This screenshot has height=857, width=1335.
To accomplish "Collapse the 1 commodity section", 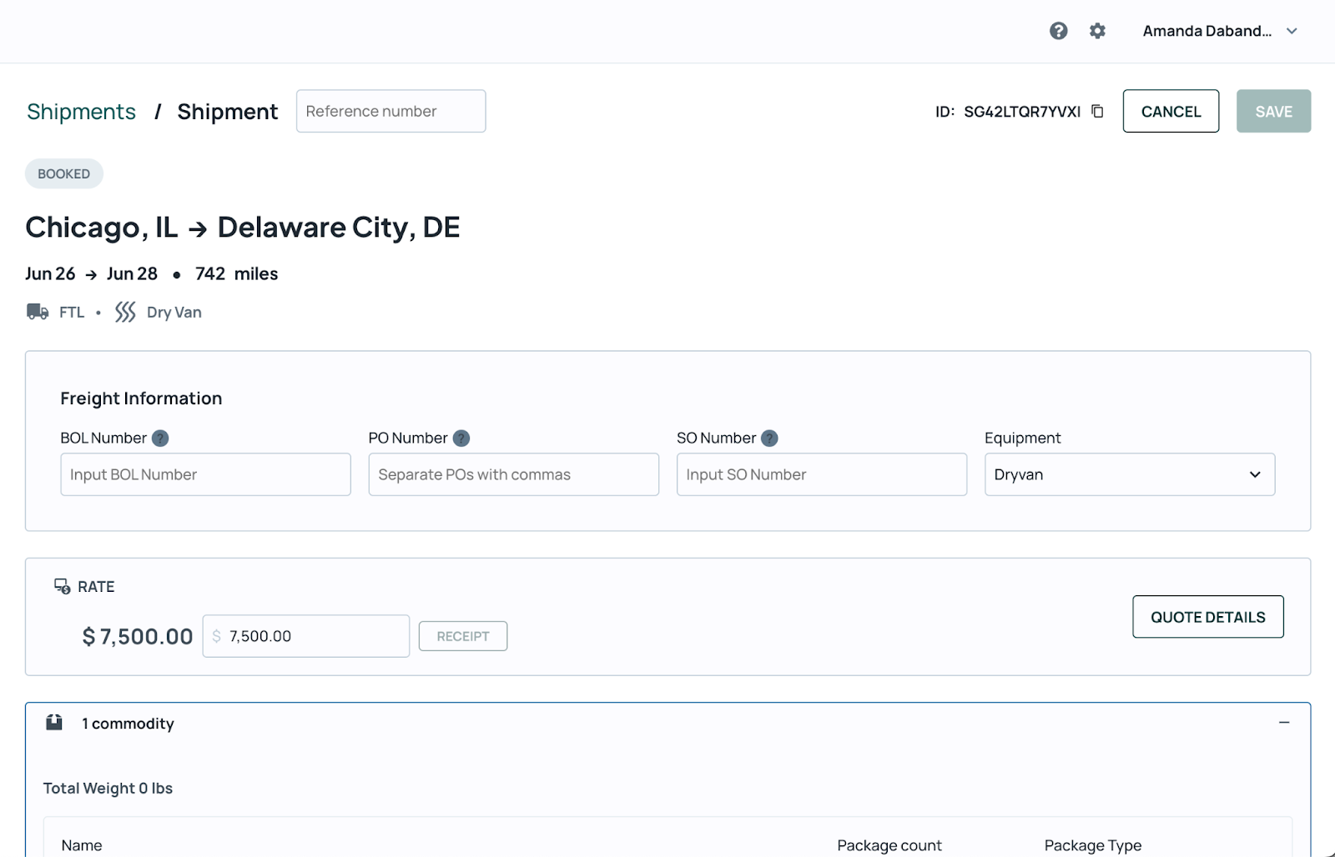I will coord(1284,722).
